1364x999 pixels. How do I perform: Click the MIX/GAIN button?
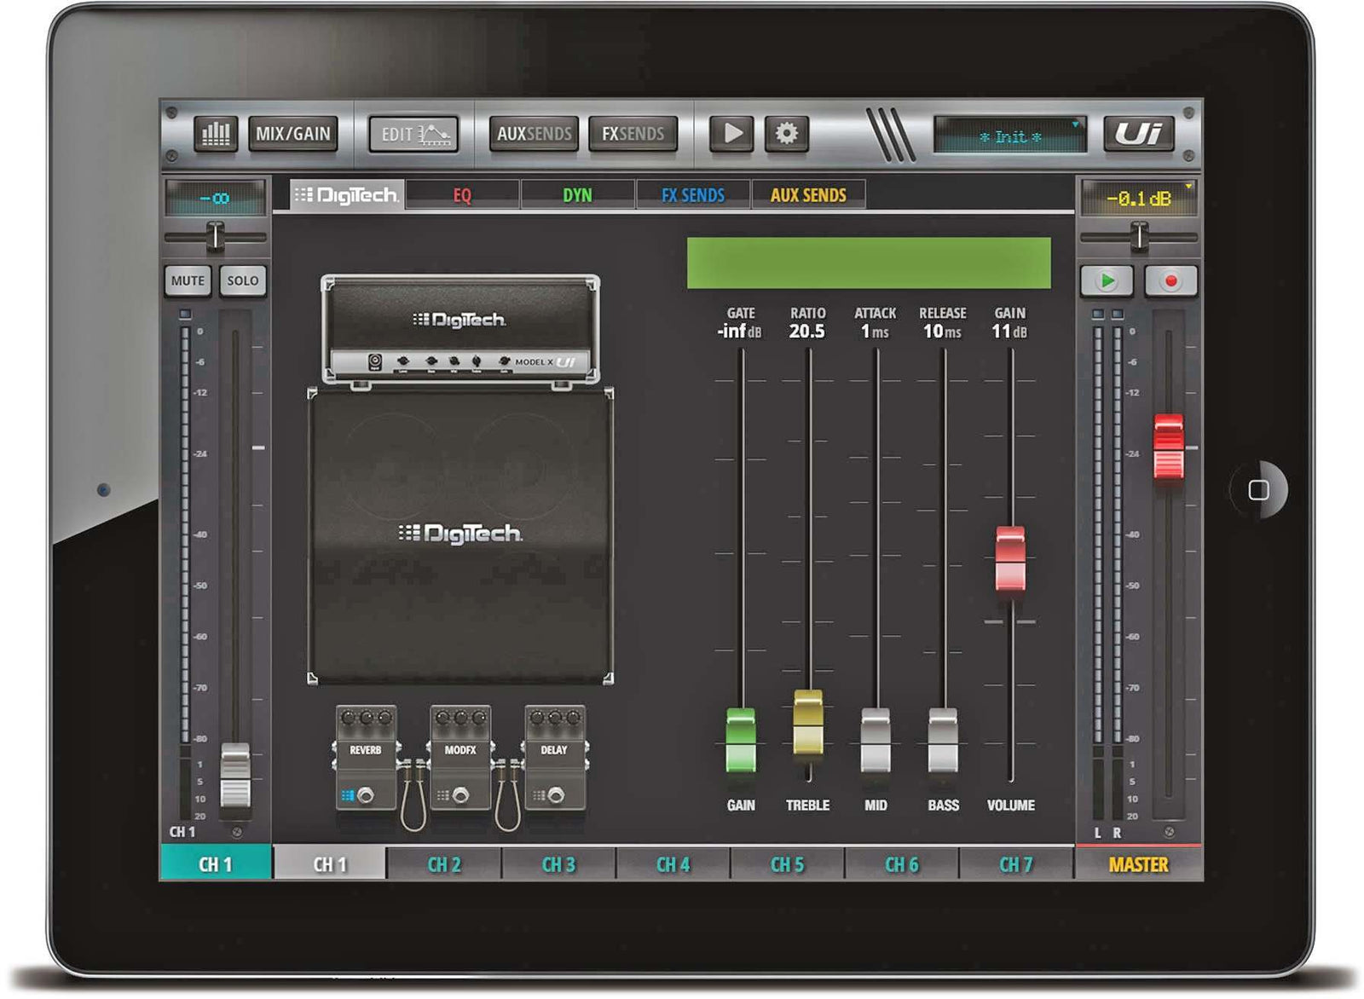293,134
